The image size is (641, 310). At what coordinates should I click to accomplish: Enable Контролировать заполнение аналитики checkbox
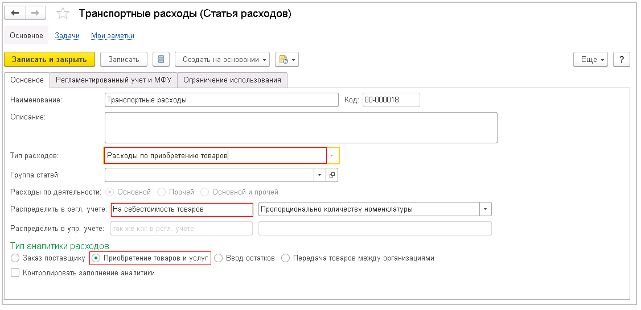[x=15, y=273]
